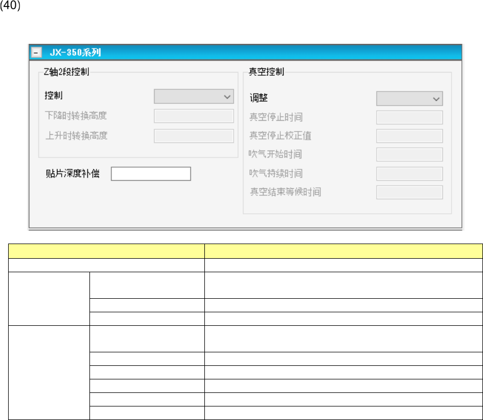Click the 真空停止校正值 input field

[x=409, y=136]
